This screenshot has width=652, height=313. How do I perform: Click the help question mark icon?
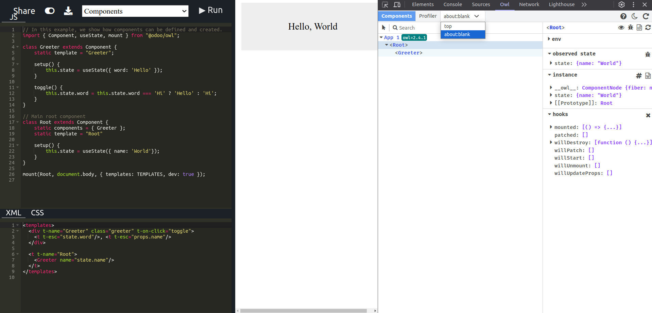(x=623, y=16)
